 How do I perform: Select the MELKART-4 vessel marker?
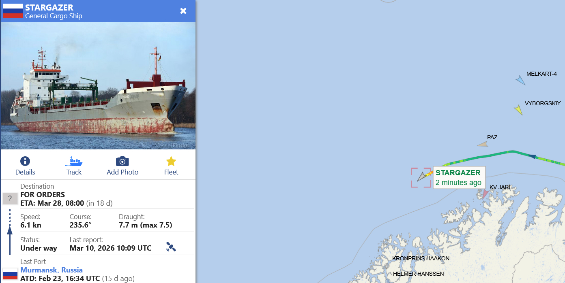click(x=521, y=80)
